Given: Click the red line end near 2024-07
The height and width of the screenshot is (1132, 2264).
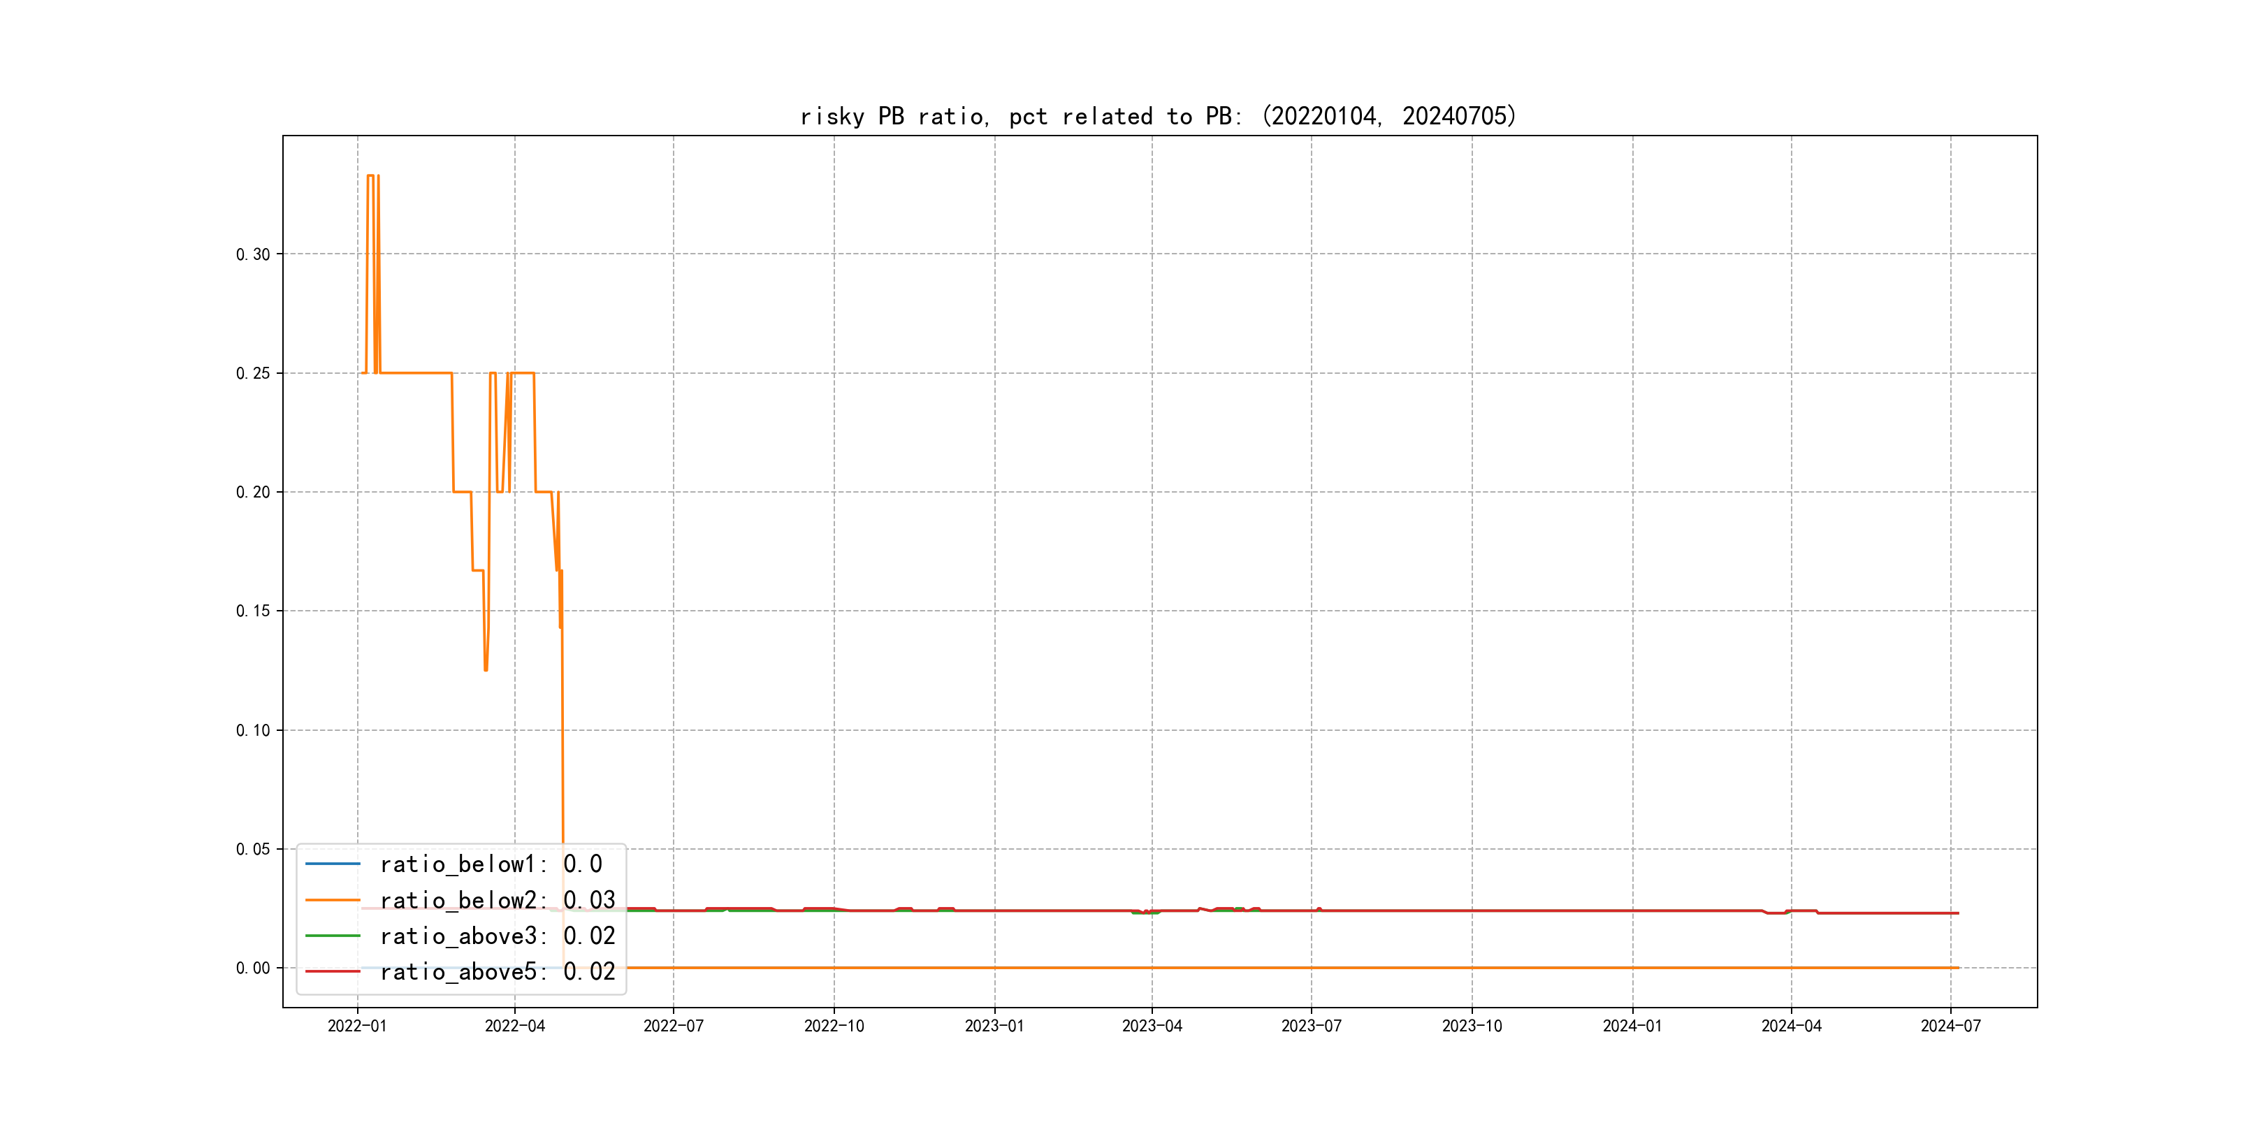Looking at the screenshot, I should click(1957, 913).
